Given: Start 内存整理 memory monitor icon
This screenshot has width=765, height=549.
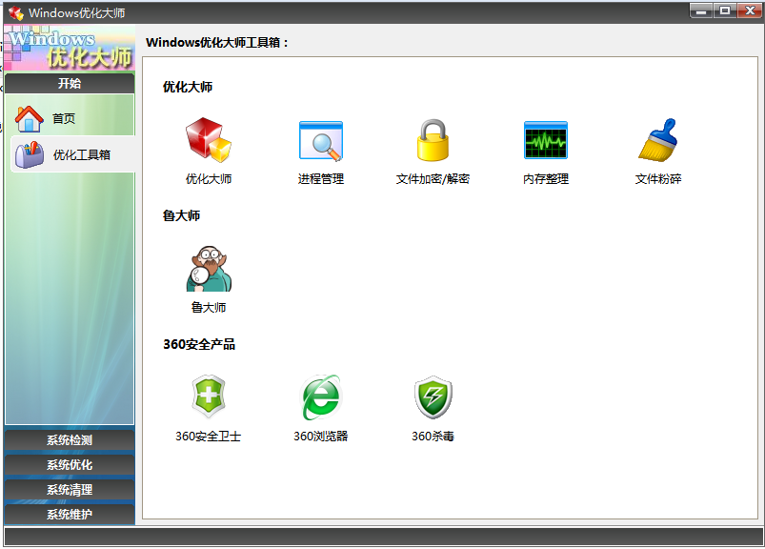Looking at the screenshot, I should pos(546,140).
